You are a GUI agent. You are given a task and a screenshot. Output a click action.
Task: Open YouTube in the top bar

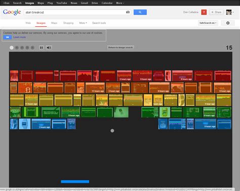[62, 3]
